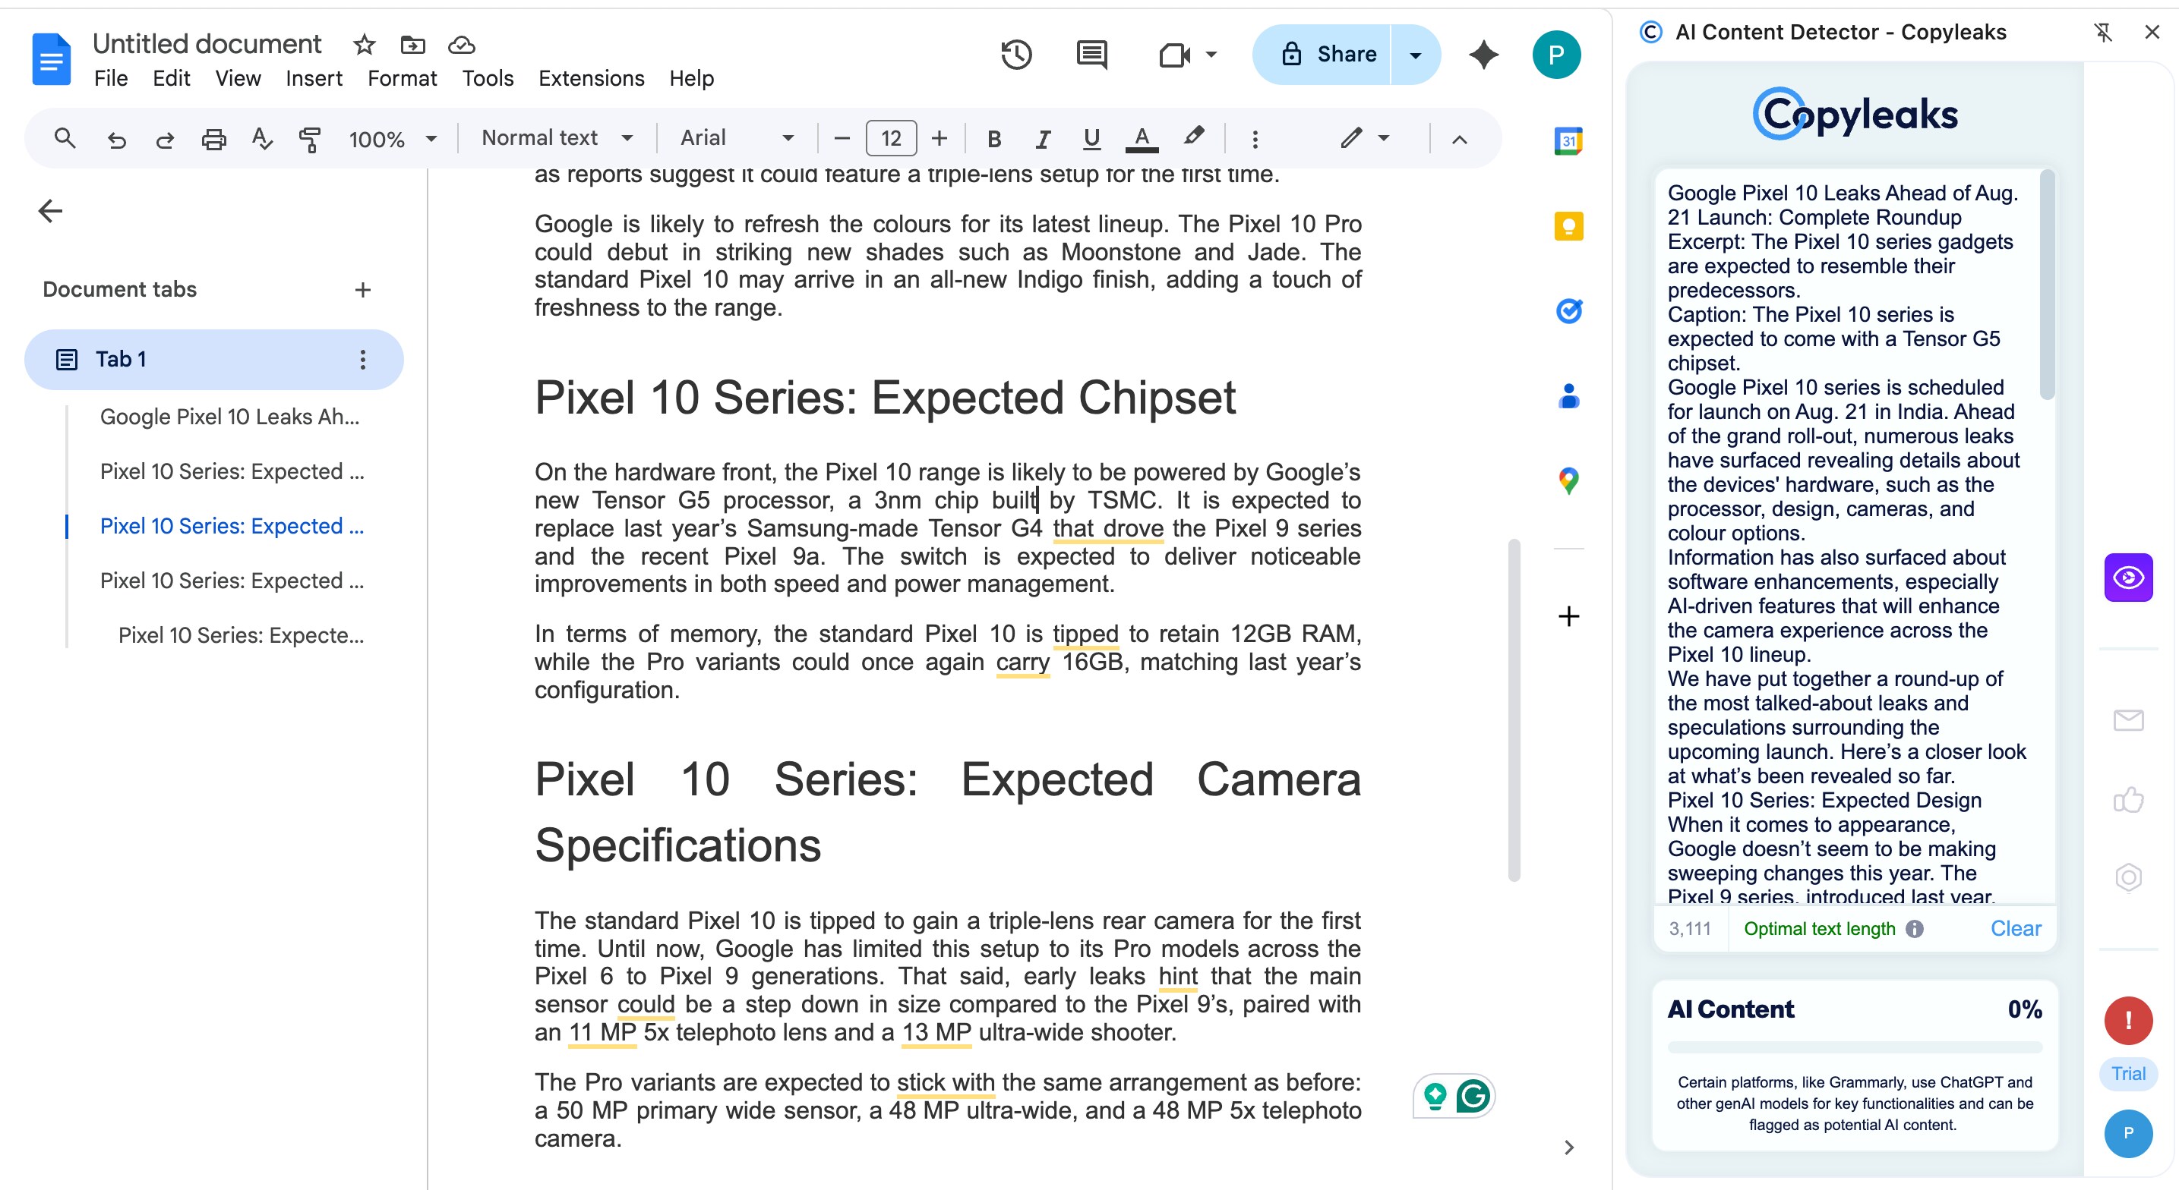Toggle bold formatting
This screenshot has height=1190, width=2179.
995,139
